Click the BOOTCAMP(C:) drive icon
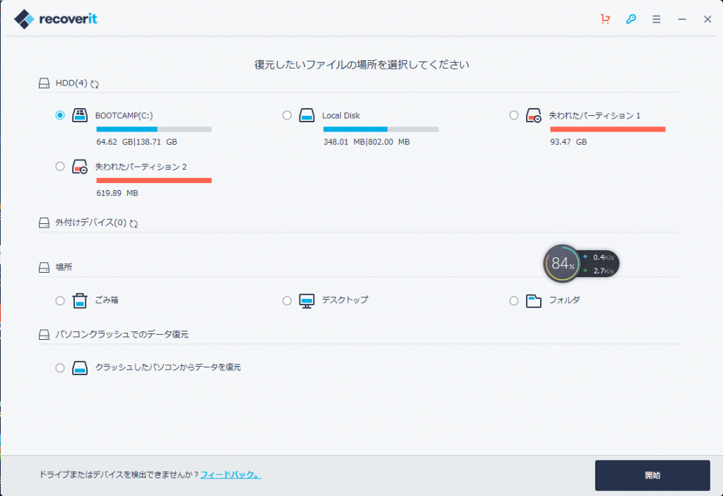The width and height of the screenshot is (723, 496). (x=80, y=115)
